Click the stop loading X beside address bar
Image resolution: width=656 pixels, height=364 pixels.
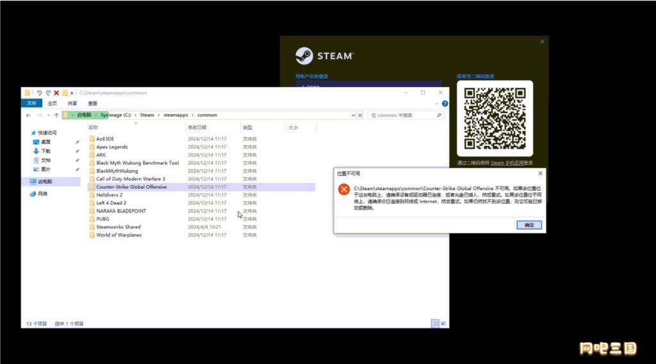360,115
